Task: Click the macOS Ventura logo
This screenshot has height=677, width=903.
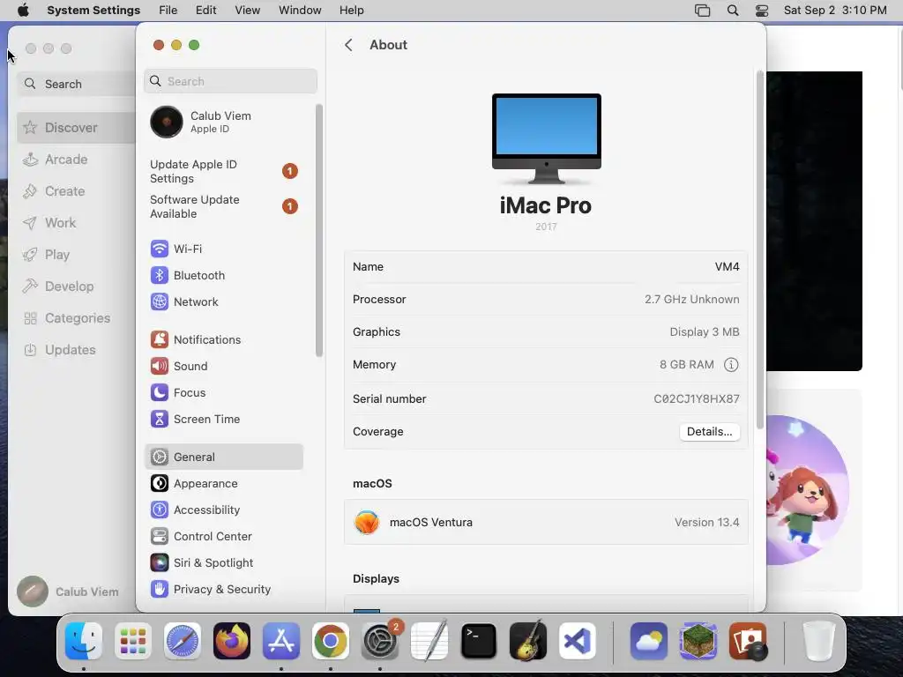Action: 367,522
